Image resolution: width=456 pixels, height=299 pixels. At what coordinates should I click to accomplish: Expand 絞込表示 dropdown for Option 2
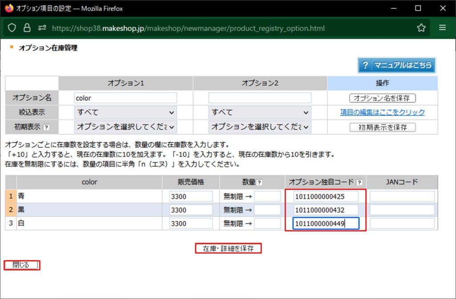click(260, 112)
